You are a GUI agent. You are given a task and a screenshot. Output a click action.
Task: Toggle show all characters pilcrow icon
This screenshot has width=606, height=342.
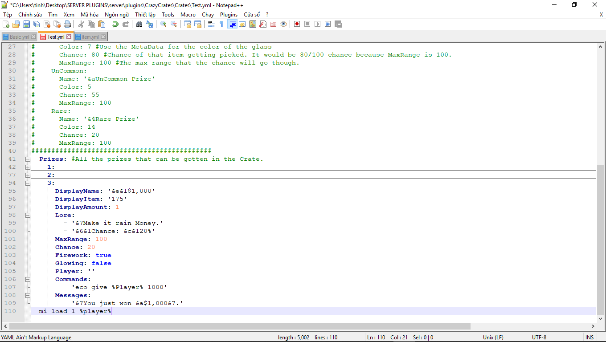click(221, 24)
